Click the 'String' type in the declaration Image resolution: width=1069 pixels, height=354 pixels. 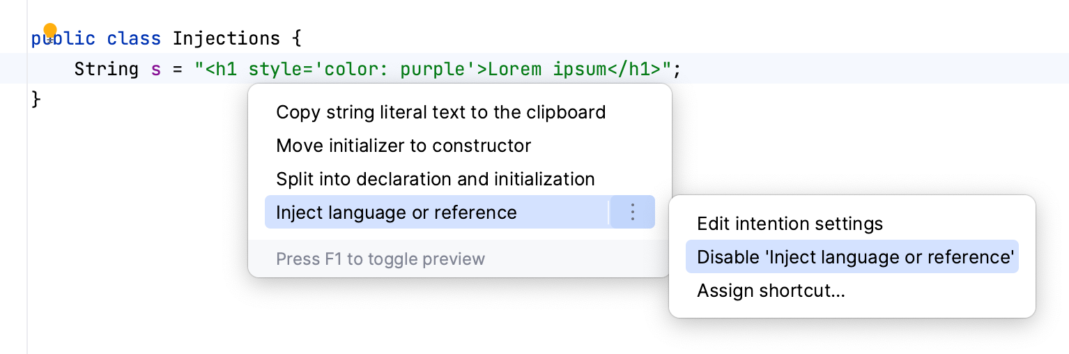[x=106, y=69]
